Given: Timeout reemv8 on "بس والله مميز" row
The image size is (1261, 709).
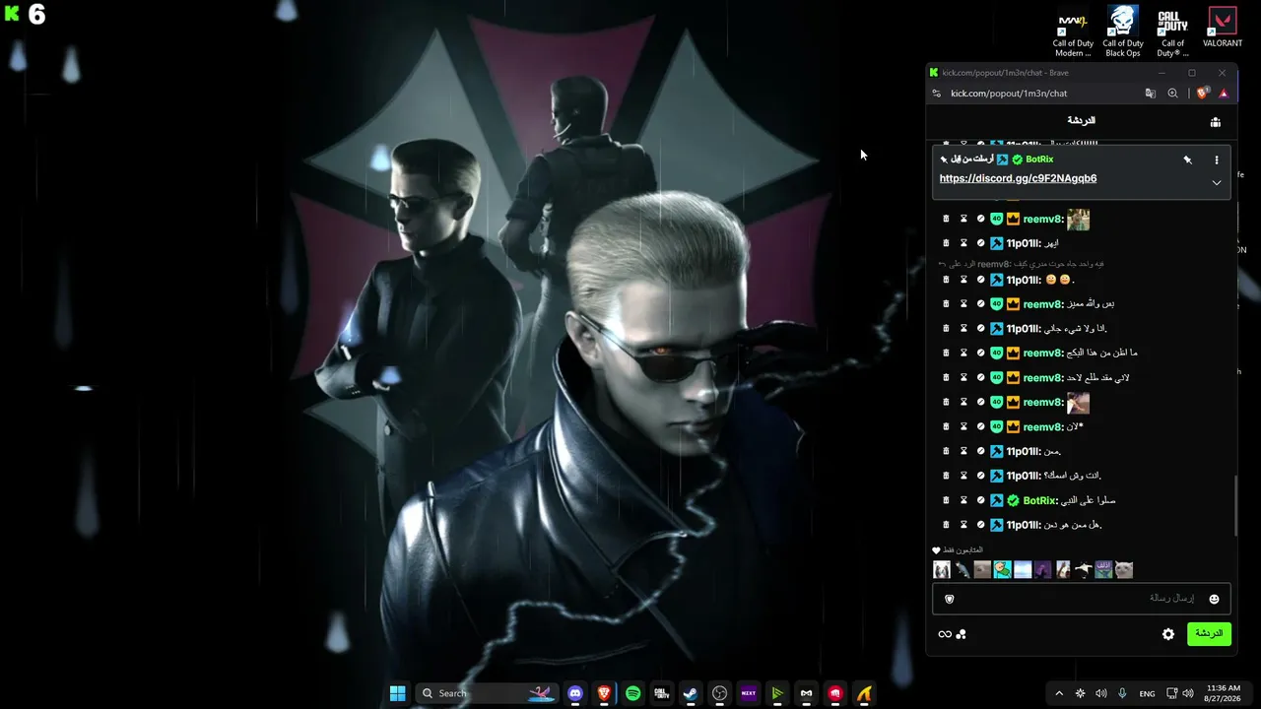Looking at the screenshot, I should [963, 304].
